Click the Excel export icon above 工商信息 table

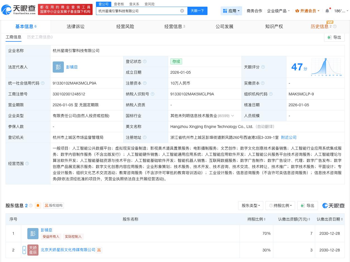[x=330, y=37]
